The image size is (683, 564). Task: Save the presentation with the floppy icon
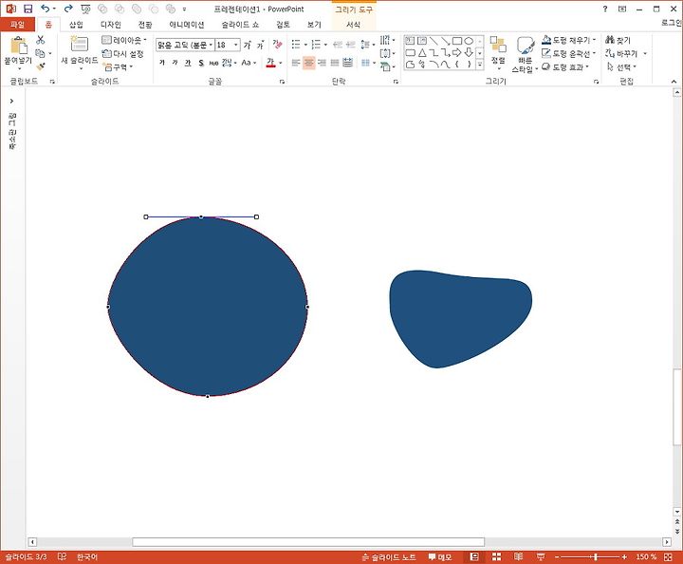click(28, 9)
